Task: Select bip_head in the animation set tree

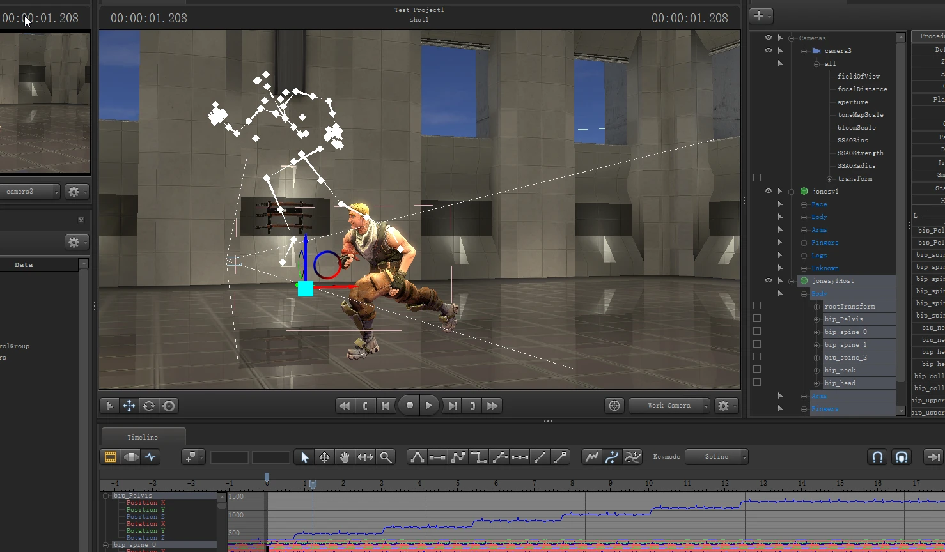Action: 840,383
